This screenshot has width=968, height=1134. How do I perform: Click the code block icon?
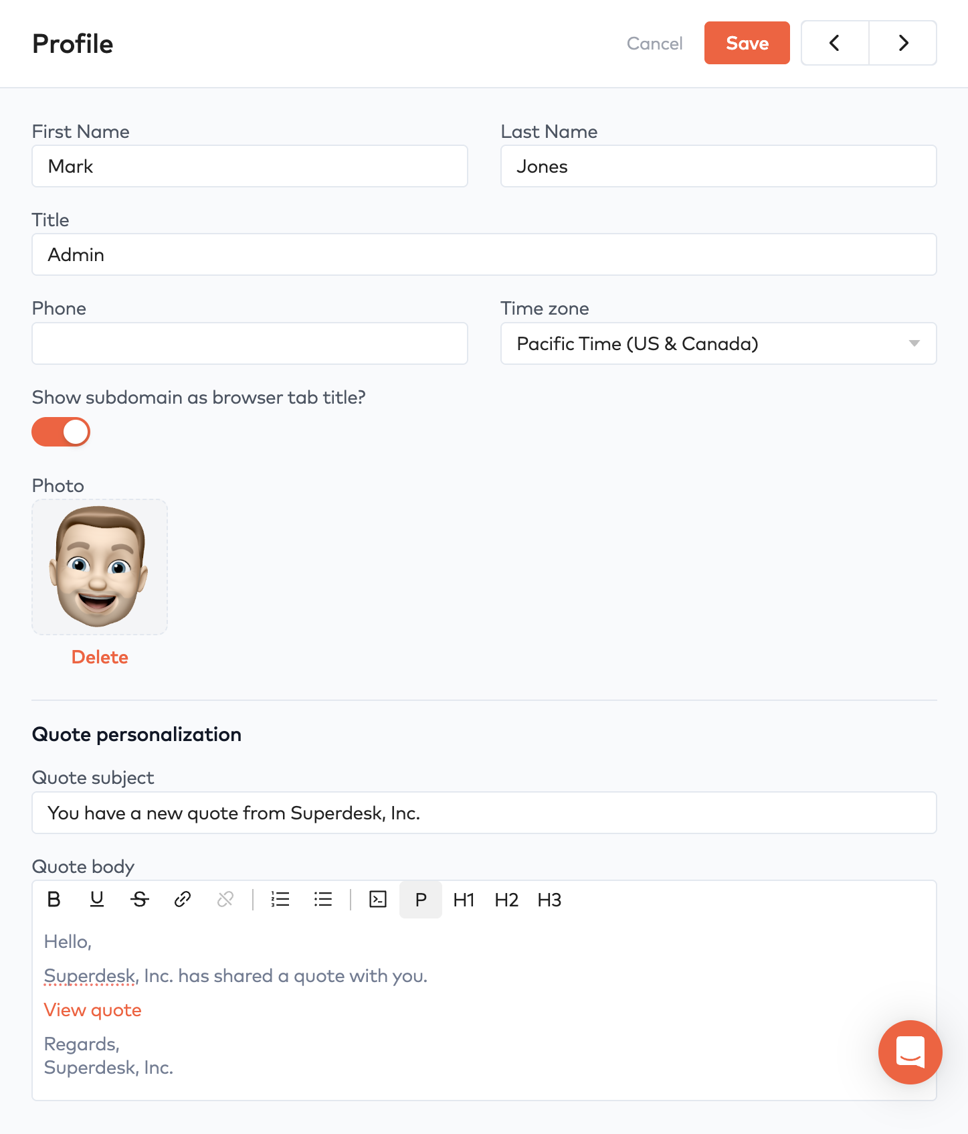click(378, 900)
